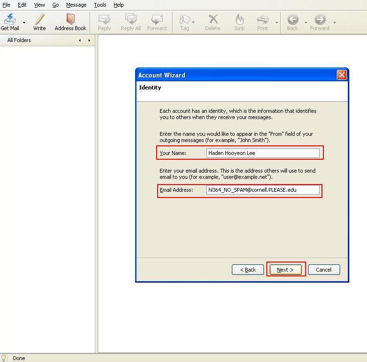Expand the Tag dropdown arrow
The width and height of the screenshot is (367, 362).
194,22
